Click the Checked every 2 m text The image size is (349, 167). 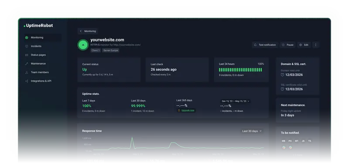pyautogui.click(x=161, y=75)
